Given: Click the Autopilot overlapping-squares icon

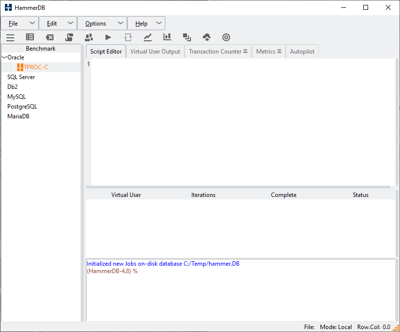Looking at the screenshot, I should (187, 37).
